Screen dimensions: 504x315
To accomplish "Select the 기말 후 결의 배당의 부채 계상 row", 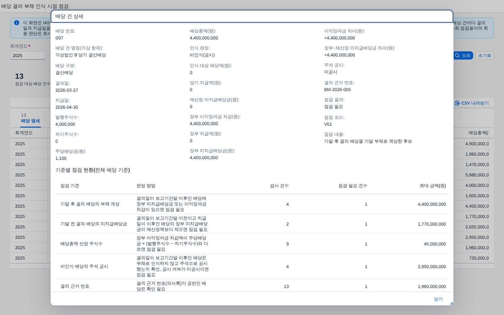I will pyautogui.click(x=252, y=204).
